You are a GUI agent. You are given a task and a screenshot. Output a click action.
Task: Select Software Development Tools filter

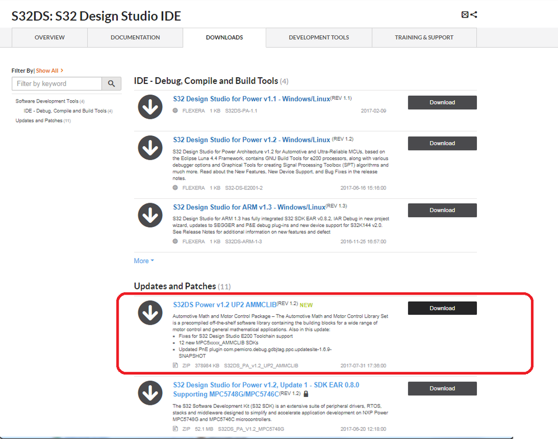point(50,101)
